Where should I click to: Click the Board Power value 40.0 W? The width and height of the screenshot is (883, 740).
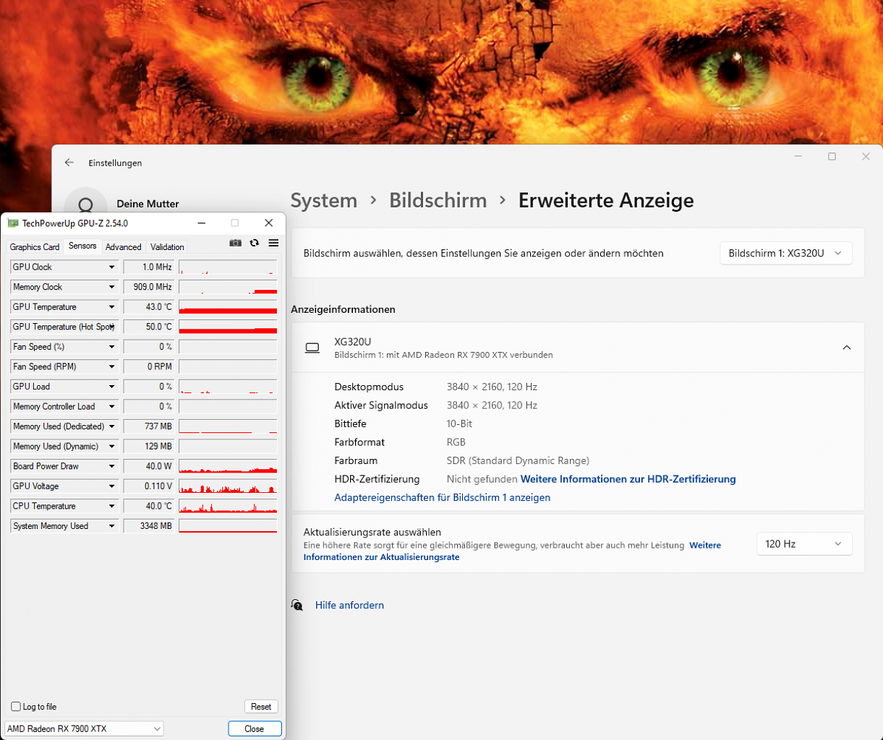point(150,466)
